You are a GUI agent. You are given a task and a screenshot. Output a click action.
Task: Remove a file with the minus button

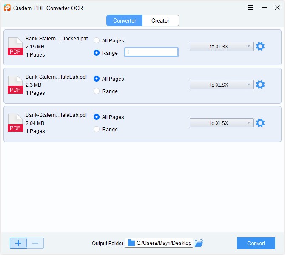35,243
